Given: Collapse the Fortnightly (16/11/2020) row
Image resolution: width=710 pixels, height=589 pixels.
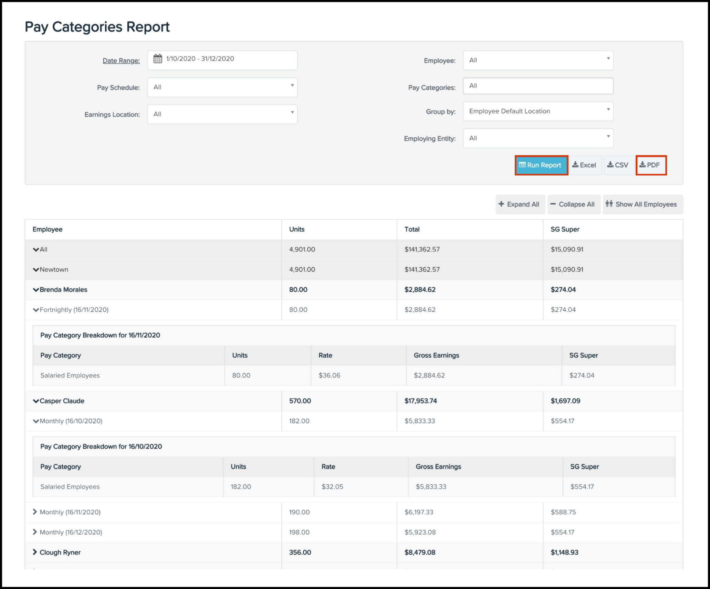Looking at the screenshot, I should click(x=36, y=309).
